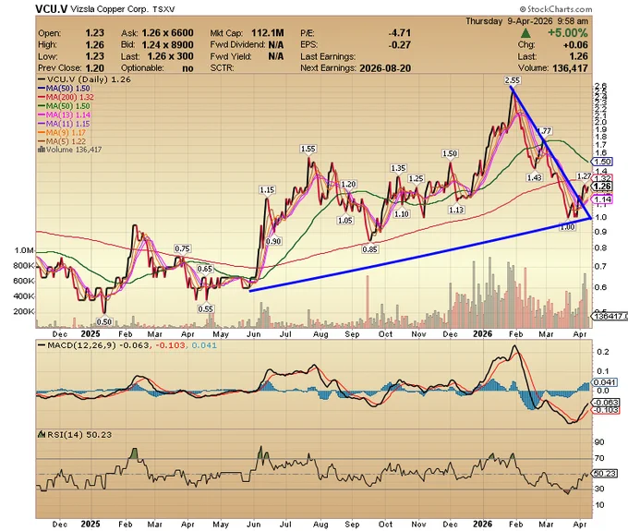Click the 0.90 price label on the chart
This screenshot has width=628, height=531.
273,241
